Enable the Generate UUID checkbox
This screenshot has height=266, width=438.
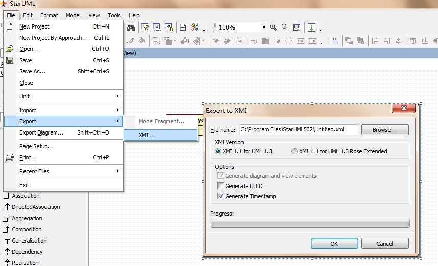[x=221, y=186]
